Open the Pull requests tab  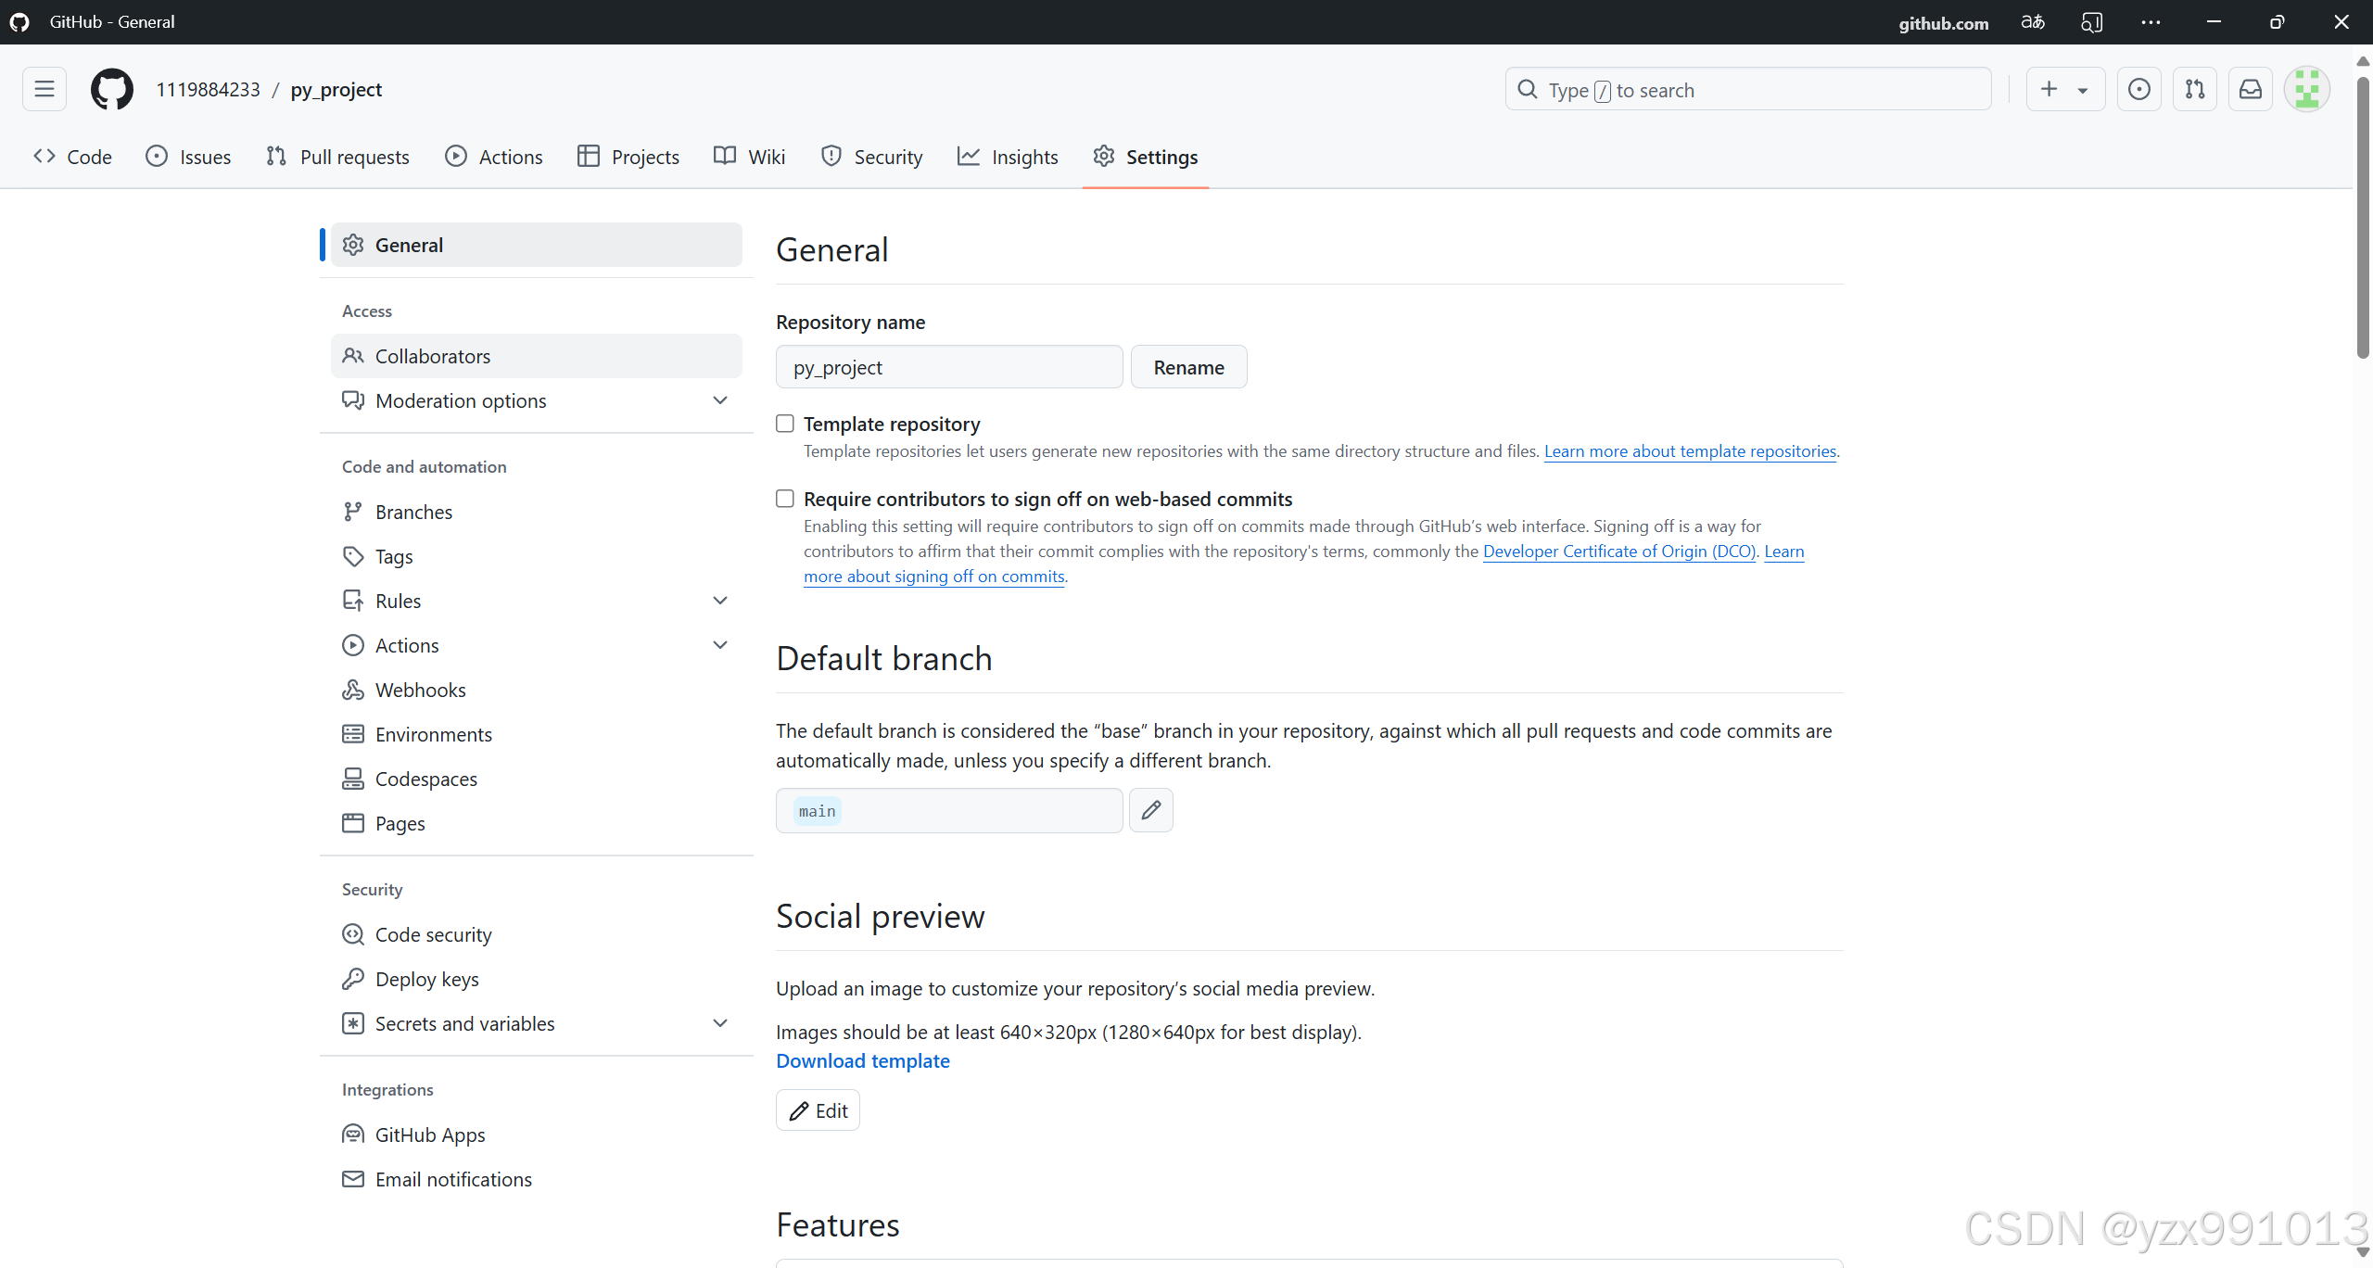338,157
